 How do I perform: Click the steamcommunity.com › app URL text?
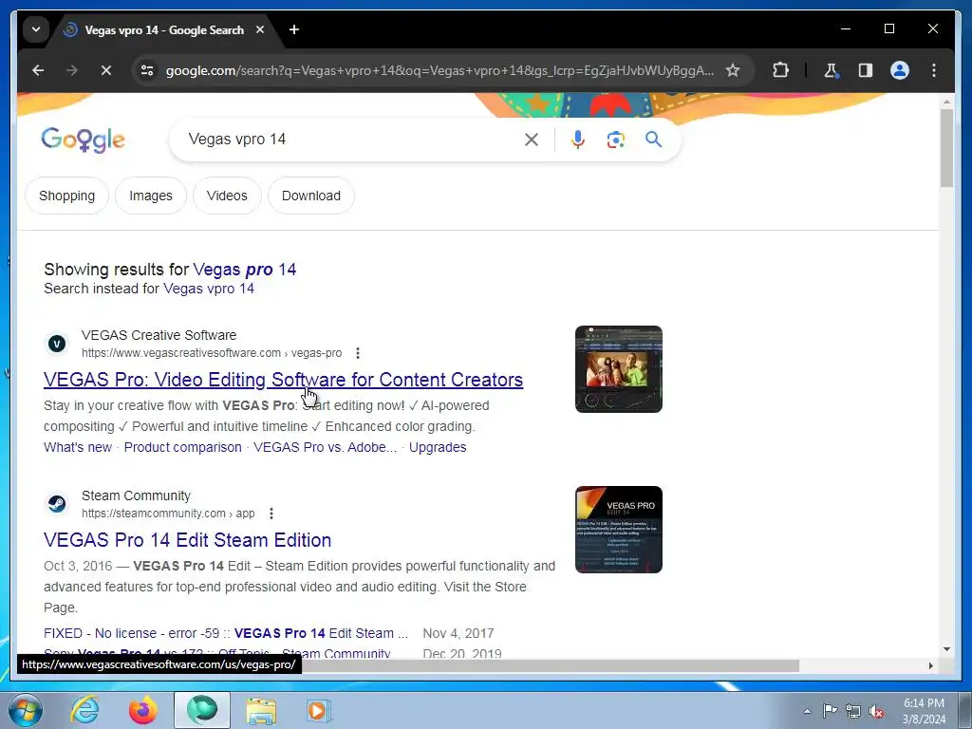tap(168, 514)
